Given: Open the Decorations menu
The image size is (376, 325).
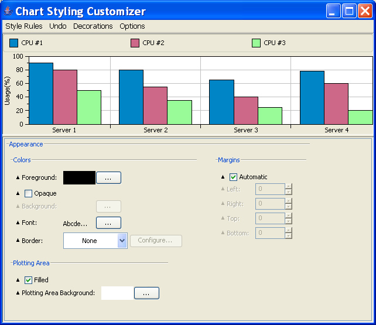Looking at the screenshot, I should pyautogui.click(x=93, y=26).
